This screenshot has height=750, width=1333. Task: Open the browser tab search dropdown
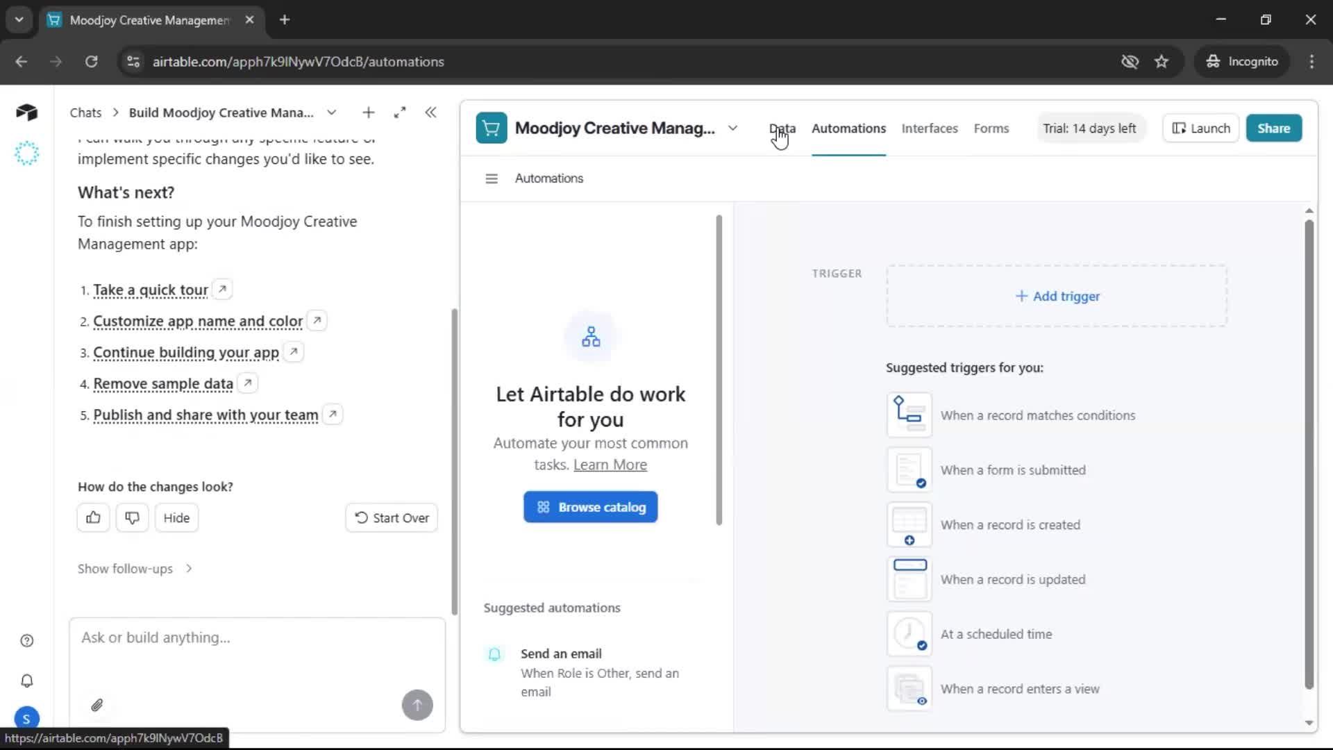19,20
